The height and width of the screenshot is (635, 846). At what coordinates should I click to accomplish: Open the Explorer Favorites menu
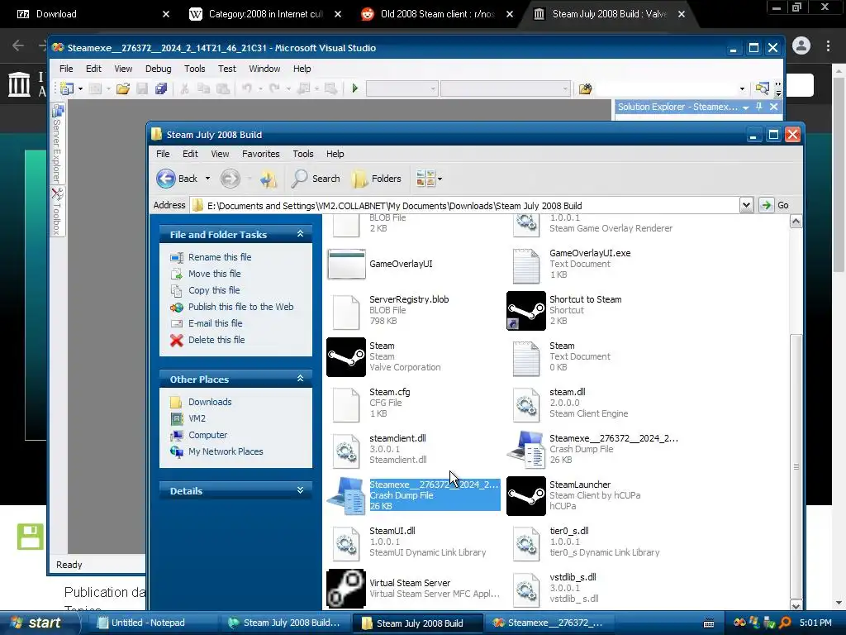pyautogui.click(x=260, y=154)
